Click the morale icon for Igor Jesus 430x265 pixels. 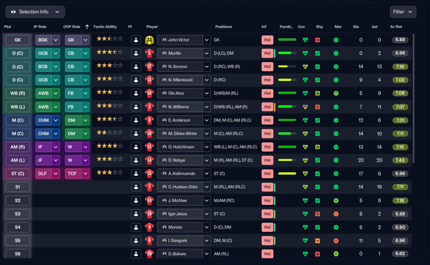336,214
